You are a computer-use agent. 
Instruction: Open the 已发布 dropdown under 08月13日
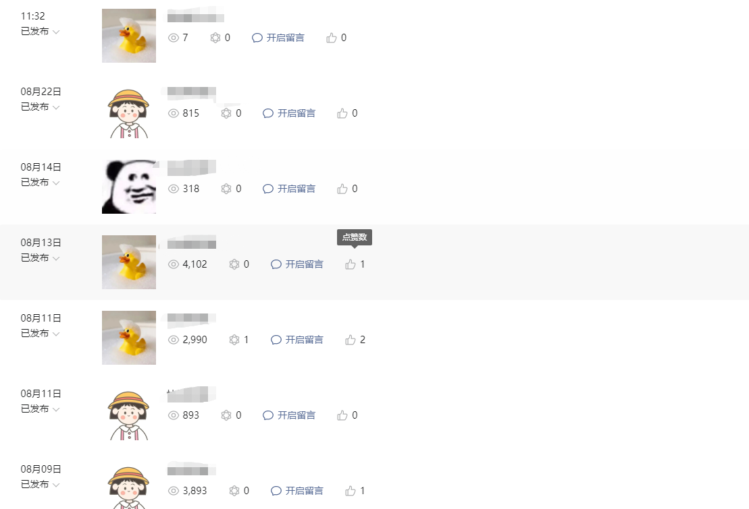tap(40, 258)
